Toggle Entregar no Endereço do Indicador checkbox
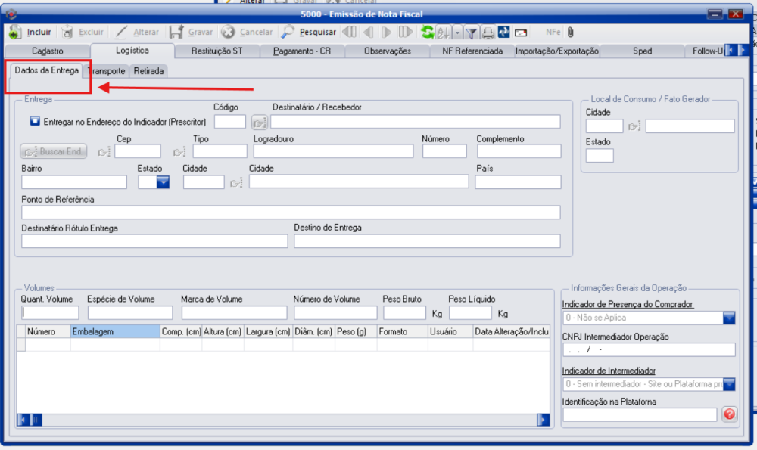This screenshot has width=757, height=450. [x=34, y=122]
